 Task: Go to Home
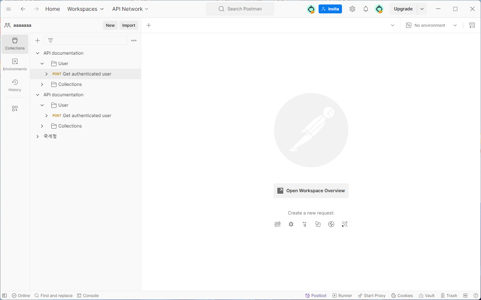pos(52,9)
